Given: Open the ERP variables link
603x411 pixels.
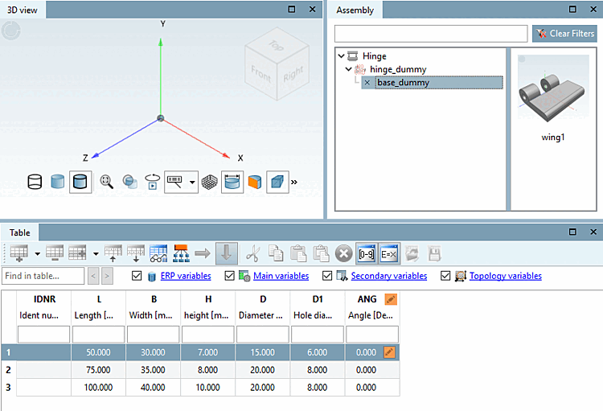Looking at the screenshot, I should 186,276.
